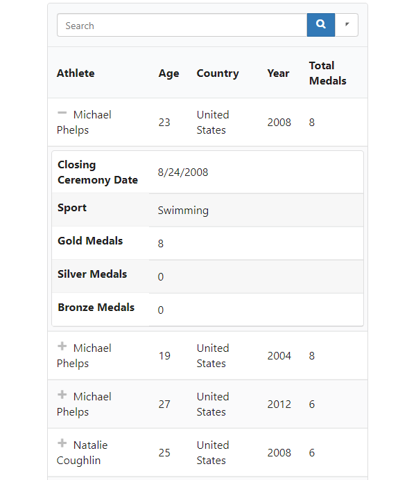The height and width of the screenshot is (480, 416).
Task: Expand the Michael Phelps 2004 row
Action: click(x=62, y=346)
